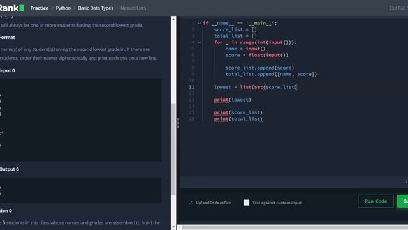Viewport: 408px width, 230px height.
Task: Click the upload icon beside Upload Code as File
Action: [191, 203]
